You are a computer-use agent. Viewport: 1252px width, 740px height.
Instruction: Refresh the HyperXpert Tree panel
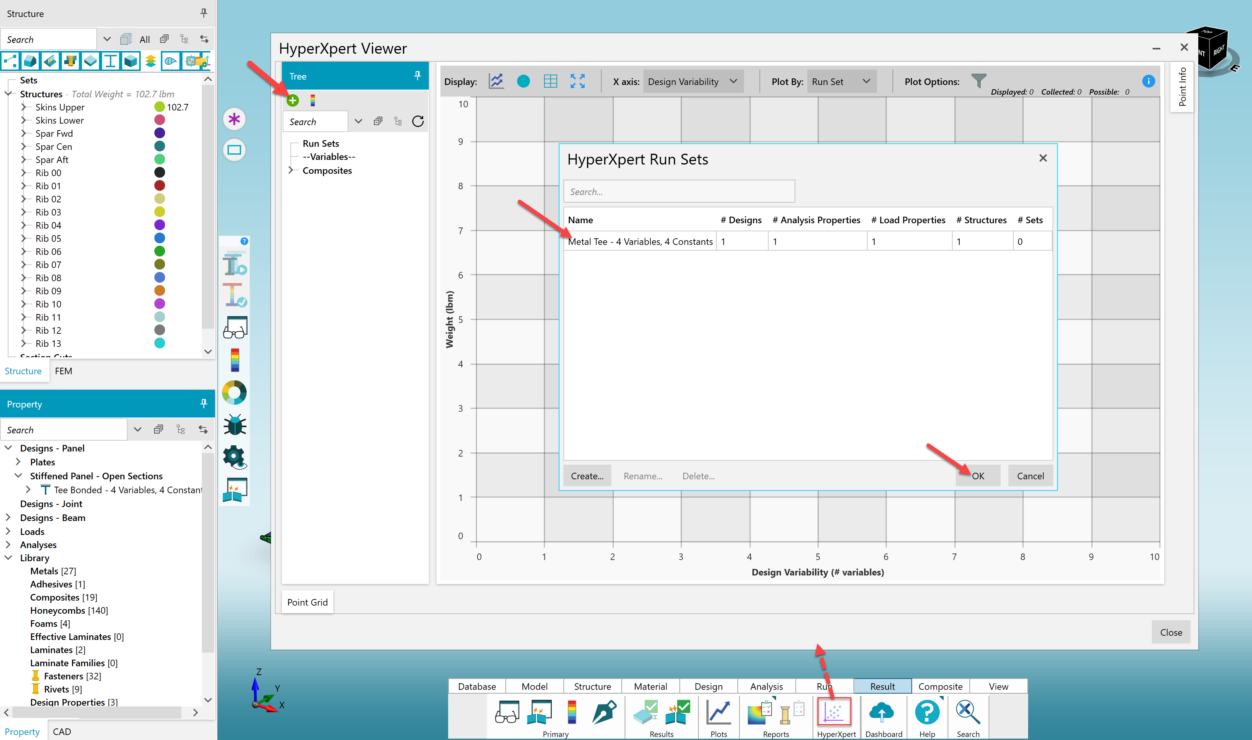coord(418,121)
